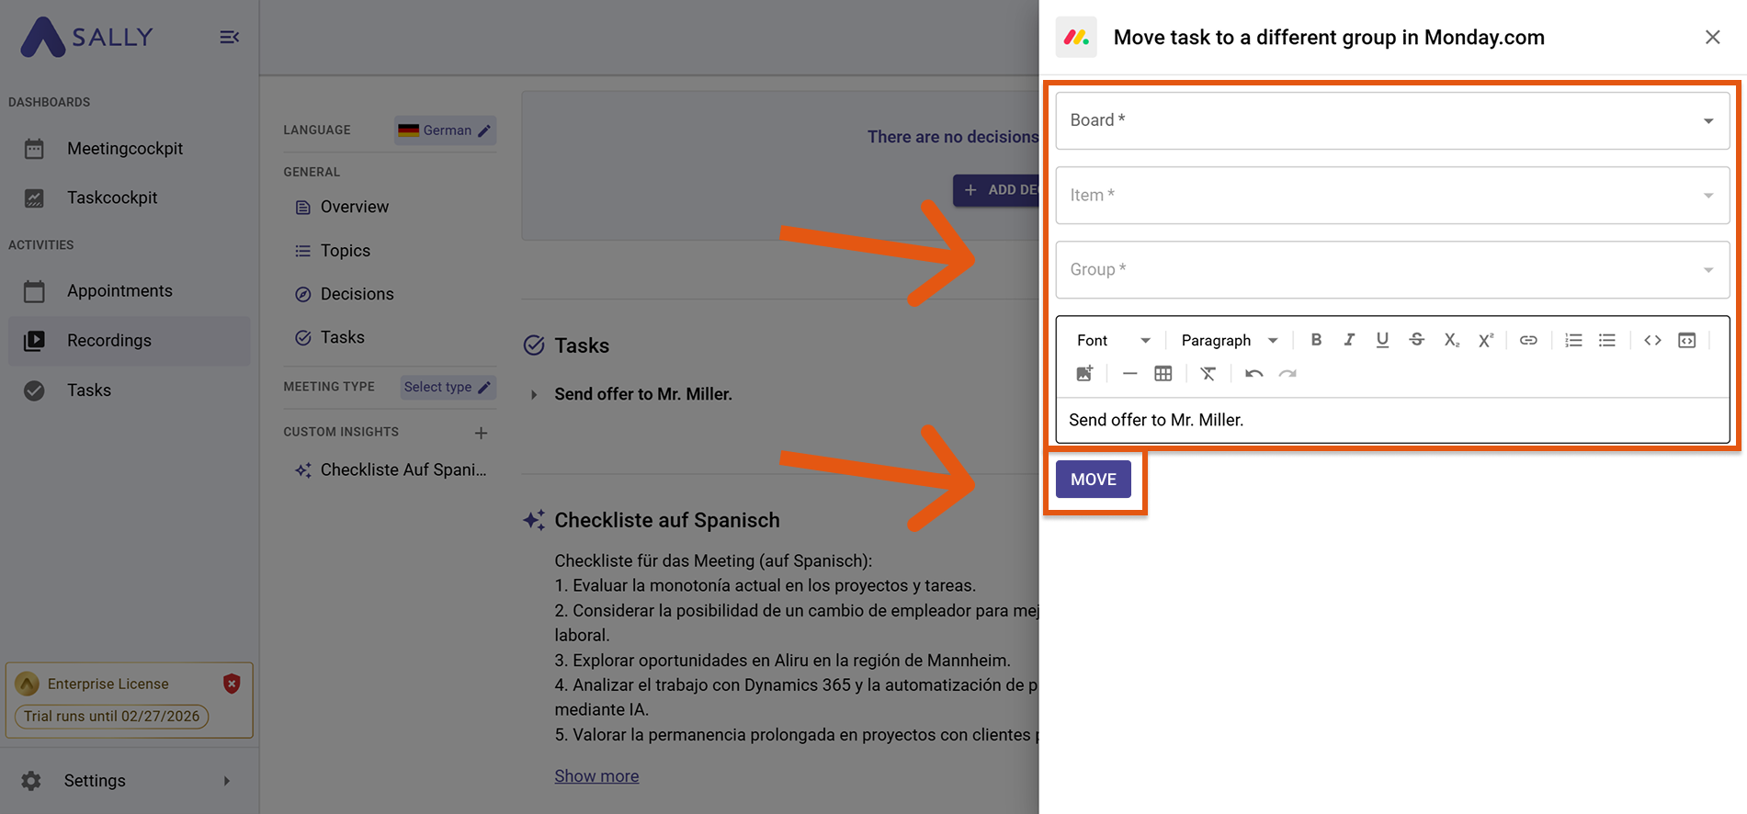Toggle underline formatting in editor

click(1382, 340)
